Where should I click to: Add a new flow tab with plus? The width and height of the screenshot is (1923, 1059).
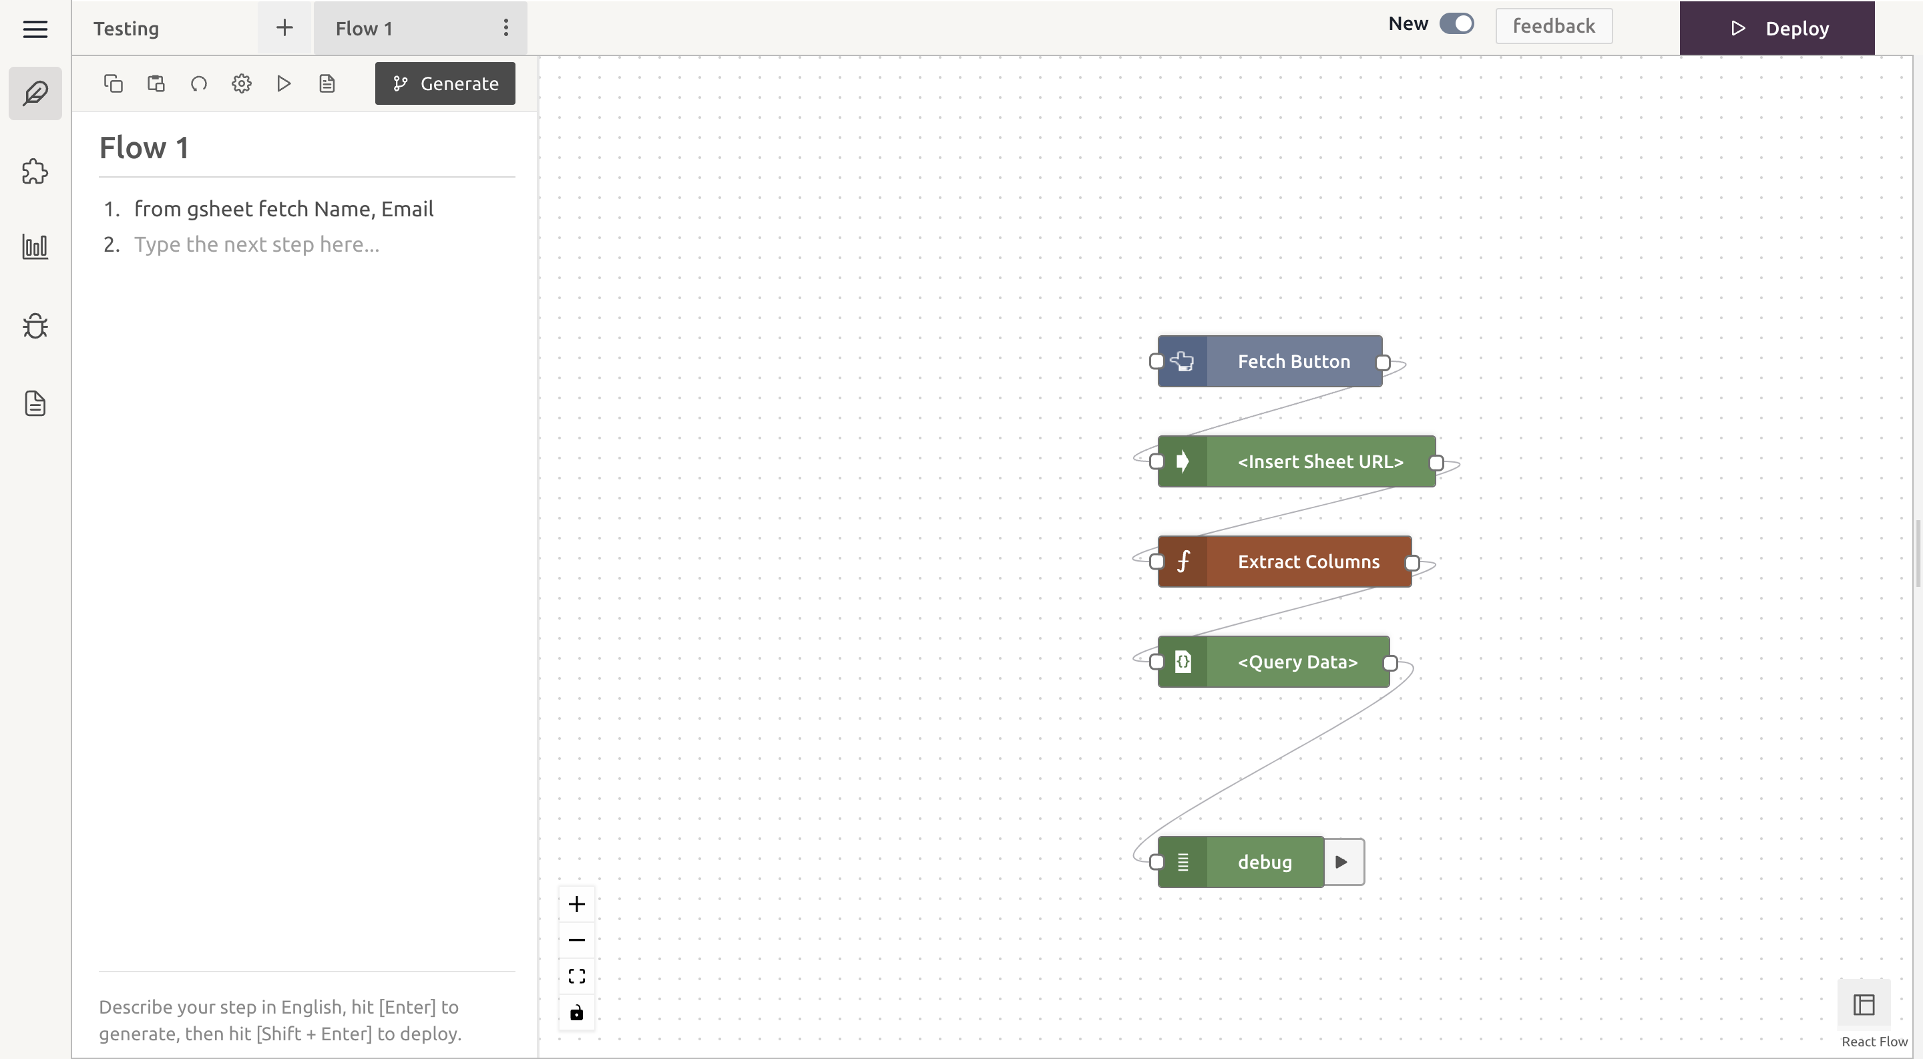point(284,28)
